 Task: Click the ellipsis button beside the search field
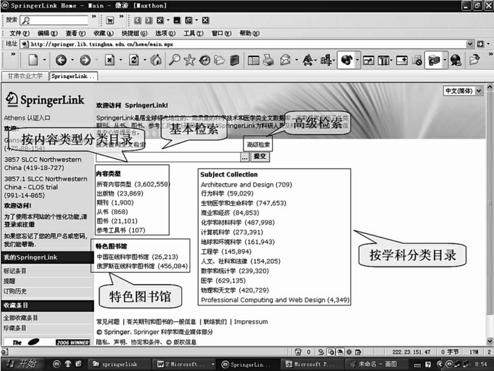click(245, 157)
